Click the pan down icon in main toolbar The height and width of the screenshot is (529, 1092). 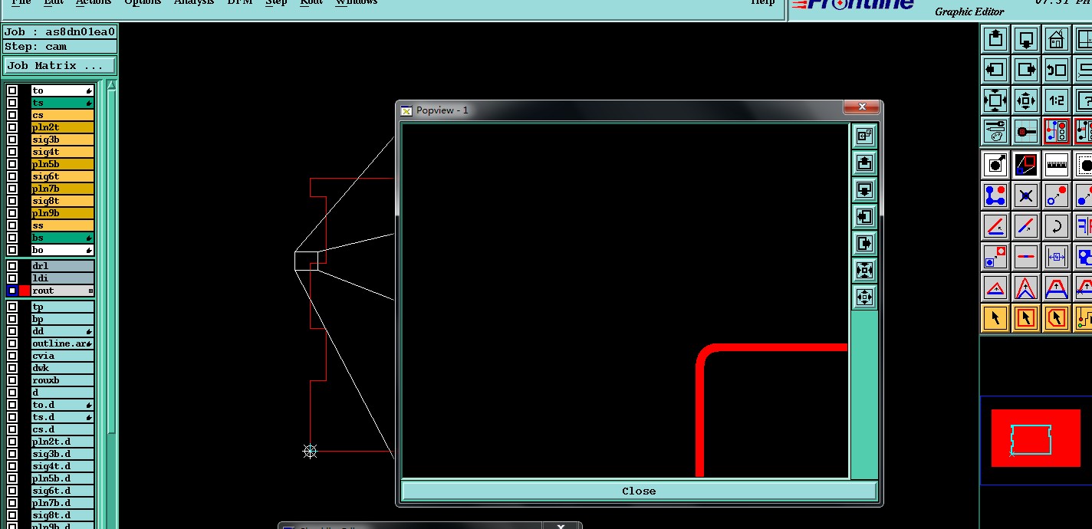pos(1026,38)
